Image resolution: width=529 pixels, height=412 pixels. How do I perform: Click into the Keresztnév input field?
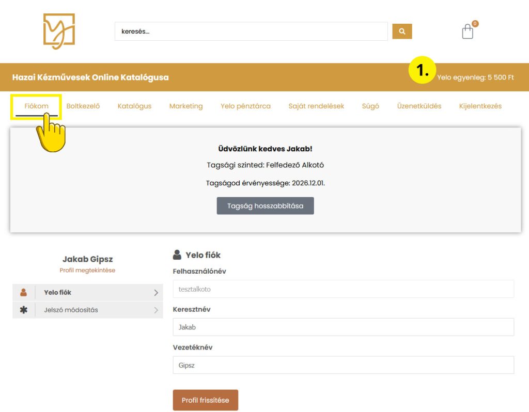pos(343,327)
